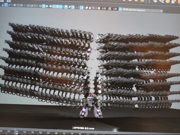Open the 面板 (Panels) viewport menu
Screen dimensions: 180x135
point(9,1)
